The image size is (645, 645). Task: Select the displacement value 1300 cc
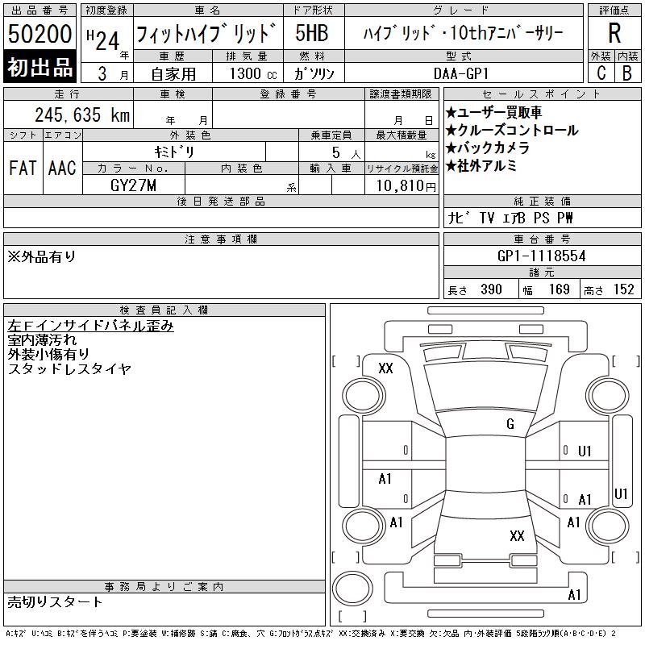click(252, 74)
